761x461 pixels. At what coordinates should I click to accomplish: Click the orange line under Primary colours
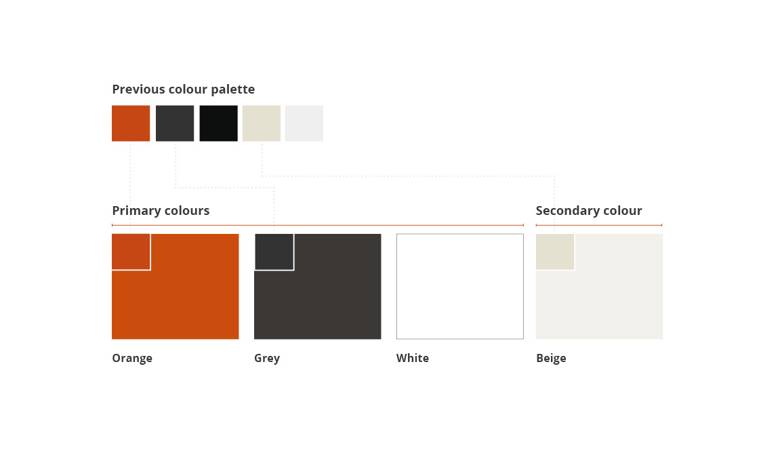click(317, 225)
